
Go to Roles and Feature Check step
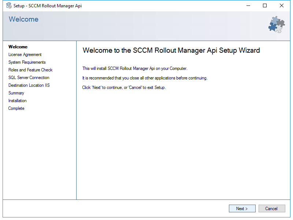30,70
